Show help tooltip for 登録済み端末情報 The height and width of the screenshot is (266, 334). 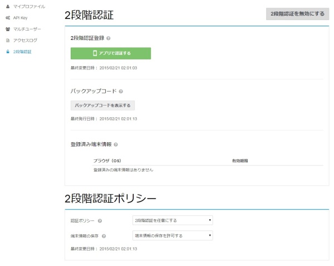click(115, 144)
